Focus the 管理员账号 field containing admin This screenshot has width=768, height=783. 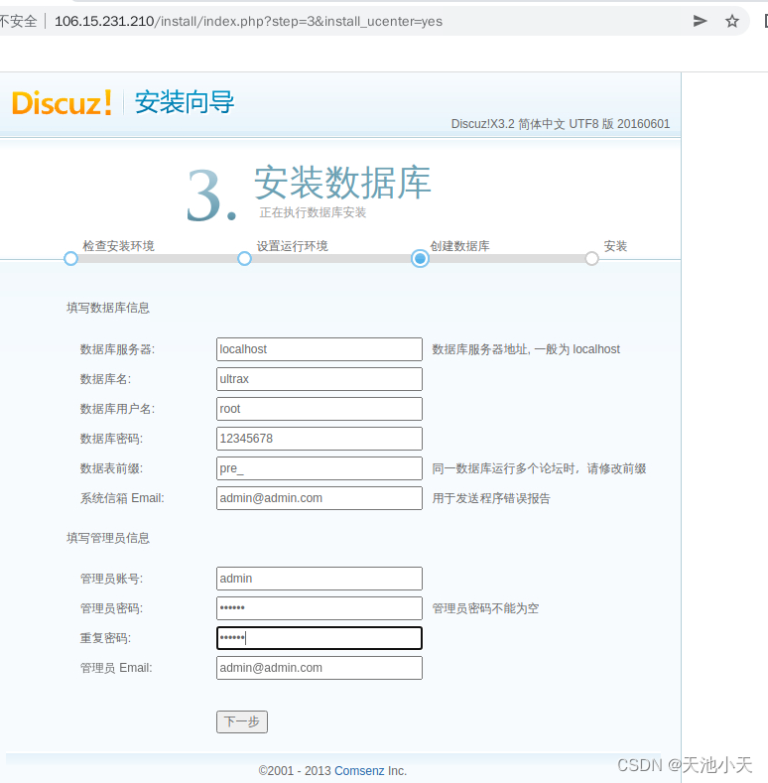click(320, 579)
